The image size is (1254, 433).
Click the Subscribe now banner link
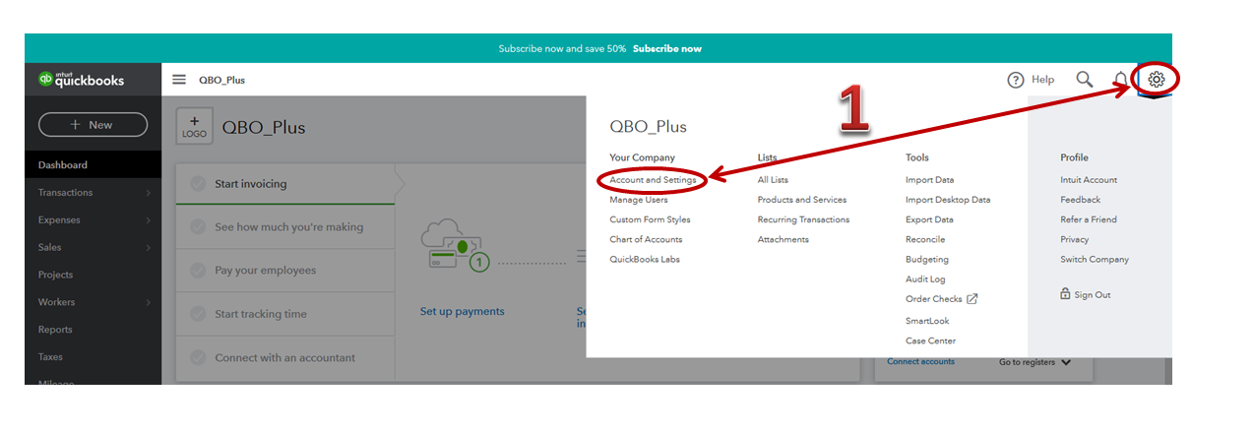coord(667,48)
